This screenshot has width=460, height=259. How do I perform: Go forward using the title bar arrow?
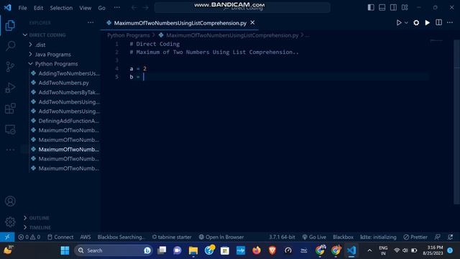[146, 8]
